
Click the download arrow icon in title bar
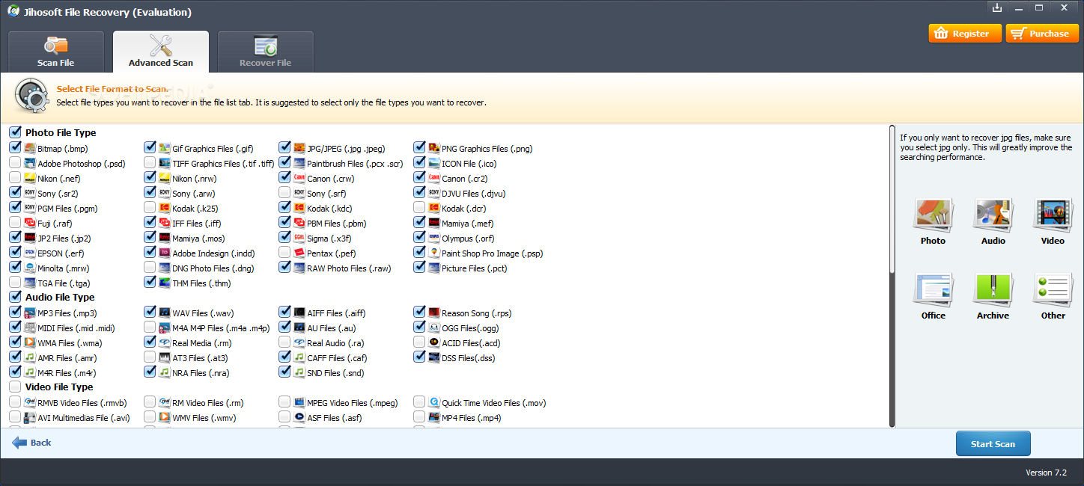pyautogui.click(x=996, y=7)
